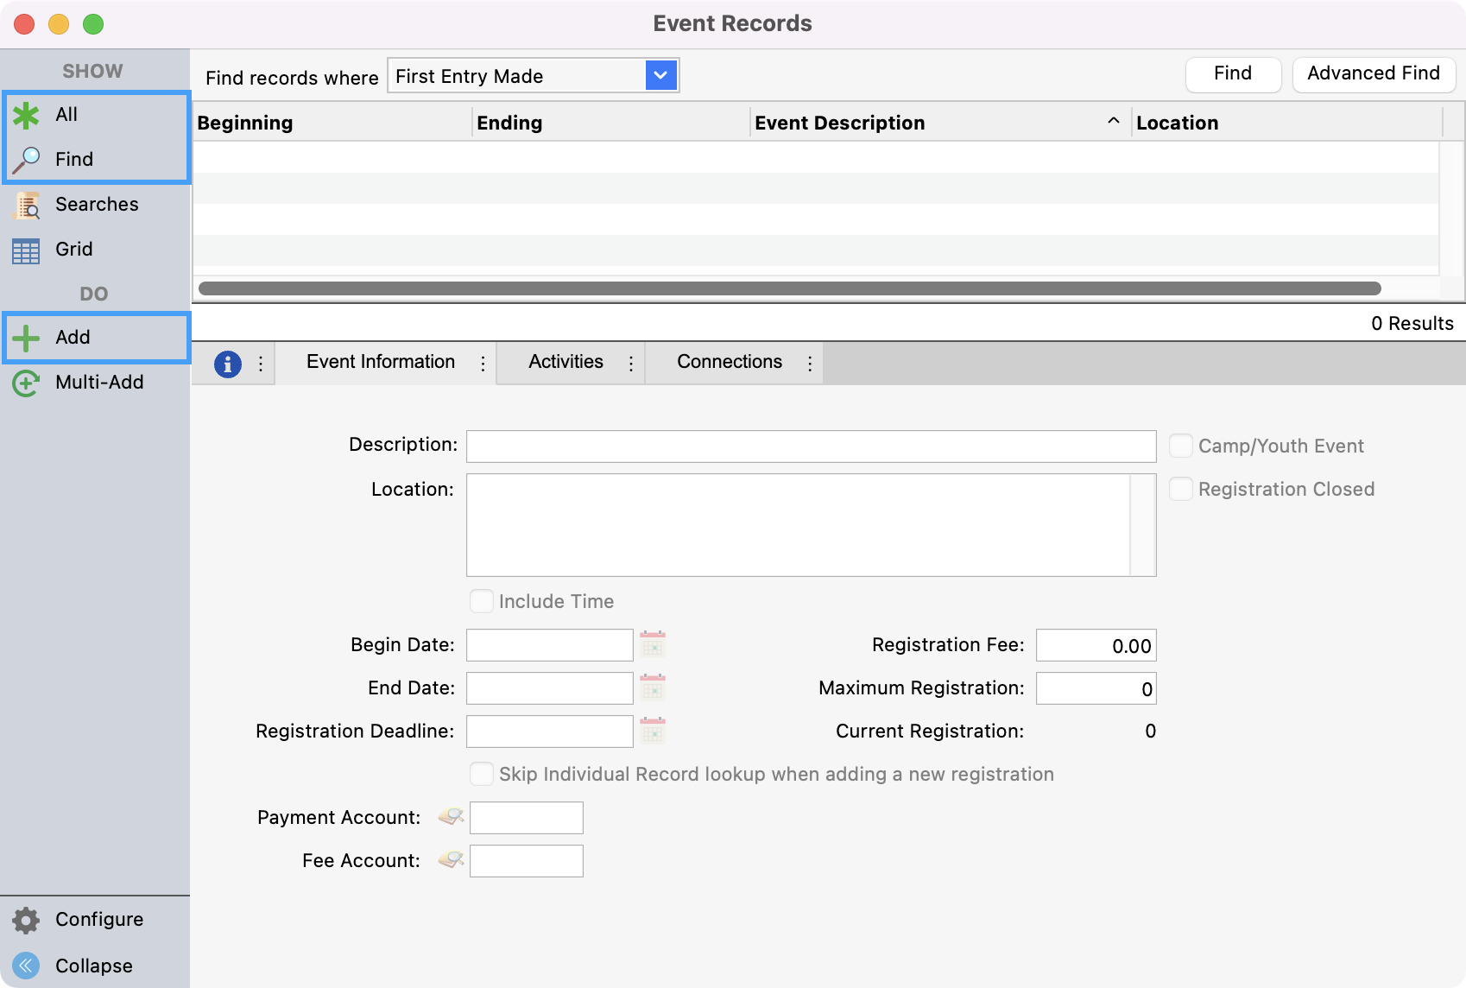Viewport: 1466px width, 988px height.
Task: Click the magnifying glass Find icon in sidebar
Action: click(x=26, y=160)
